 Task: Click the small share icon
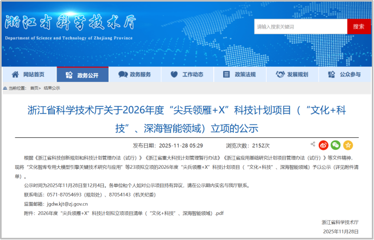pos(313,144)
